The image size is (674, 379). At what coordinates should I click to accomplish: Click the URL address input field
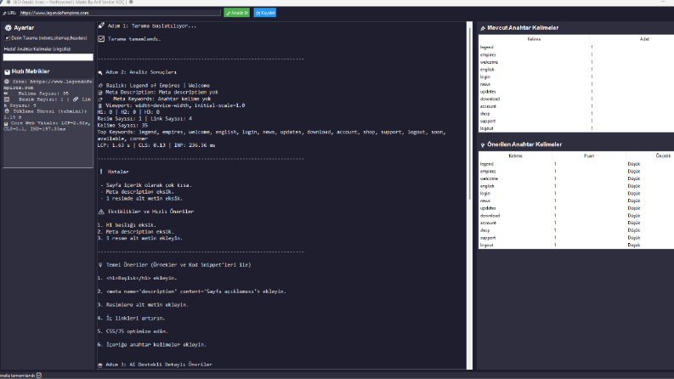120,13
